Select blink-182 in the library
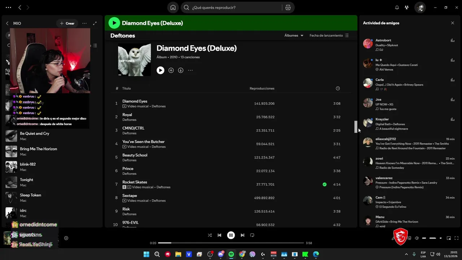 [52, 167]
